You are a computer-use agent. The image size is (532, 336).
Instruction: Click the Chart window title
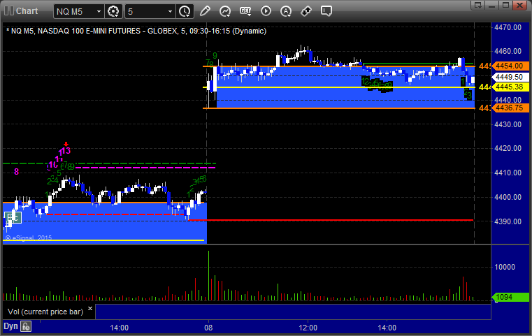tap(27, 11)
